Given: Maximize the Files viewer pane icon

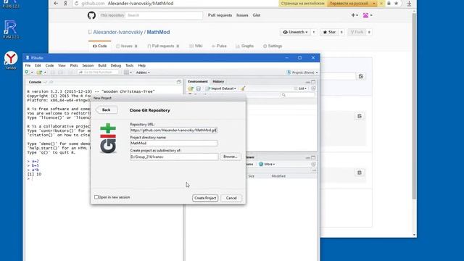Looking at the screenshot, I should (313, 157).
